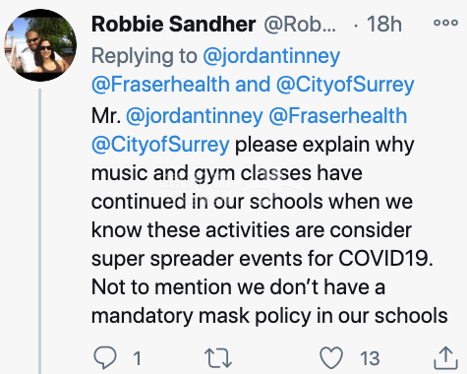Click the Robbie Sandher display name
Screen dimensions: 467x374
(173, 25)
